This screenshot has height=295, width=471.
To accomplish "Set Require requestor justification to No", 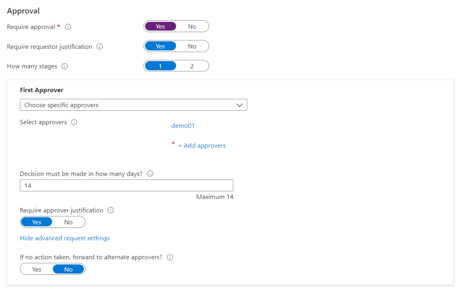I will [x=192, y=46].
